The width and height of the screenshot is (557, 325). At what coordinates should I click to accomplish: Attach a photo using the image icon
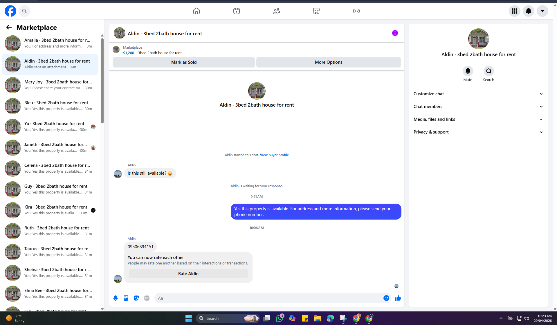pyautogui.click(x=126, y=298)
